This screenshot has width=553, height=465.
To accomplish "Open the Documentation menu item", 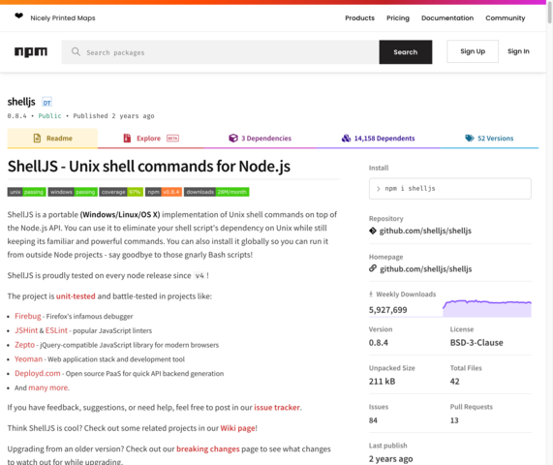I will pos(447,18).
